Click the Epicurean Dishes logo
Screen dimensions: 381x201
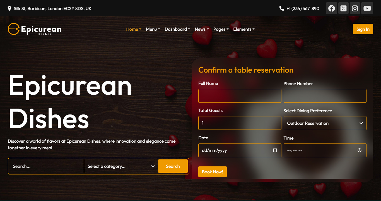pyautogui.click(x=35, y=29)
